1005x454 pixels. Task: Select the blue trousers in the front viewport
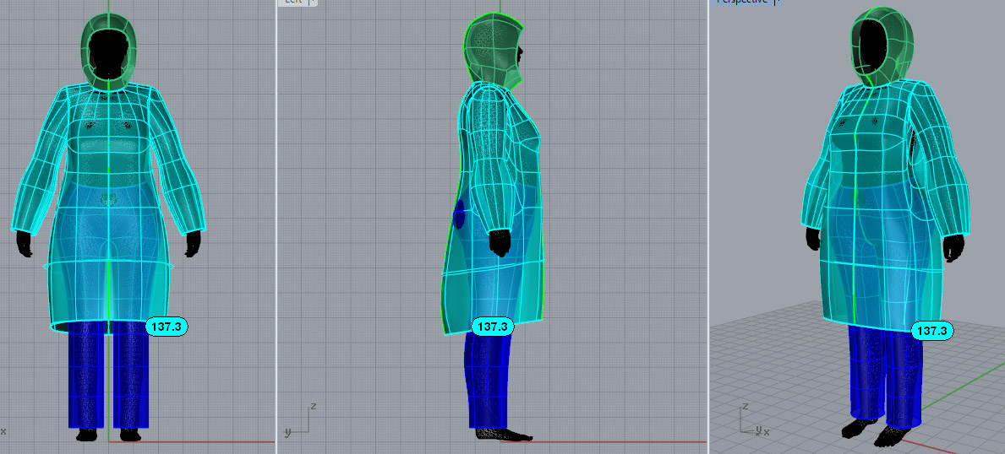coord(108,375)
